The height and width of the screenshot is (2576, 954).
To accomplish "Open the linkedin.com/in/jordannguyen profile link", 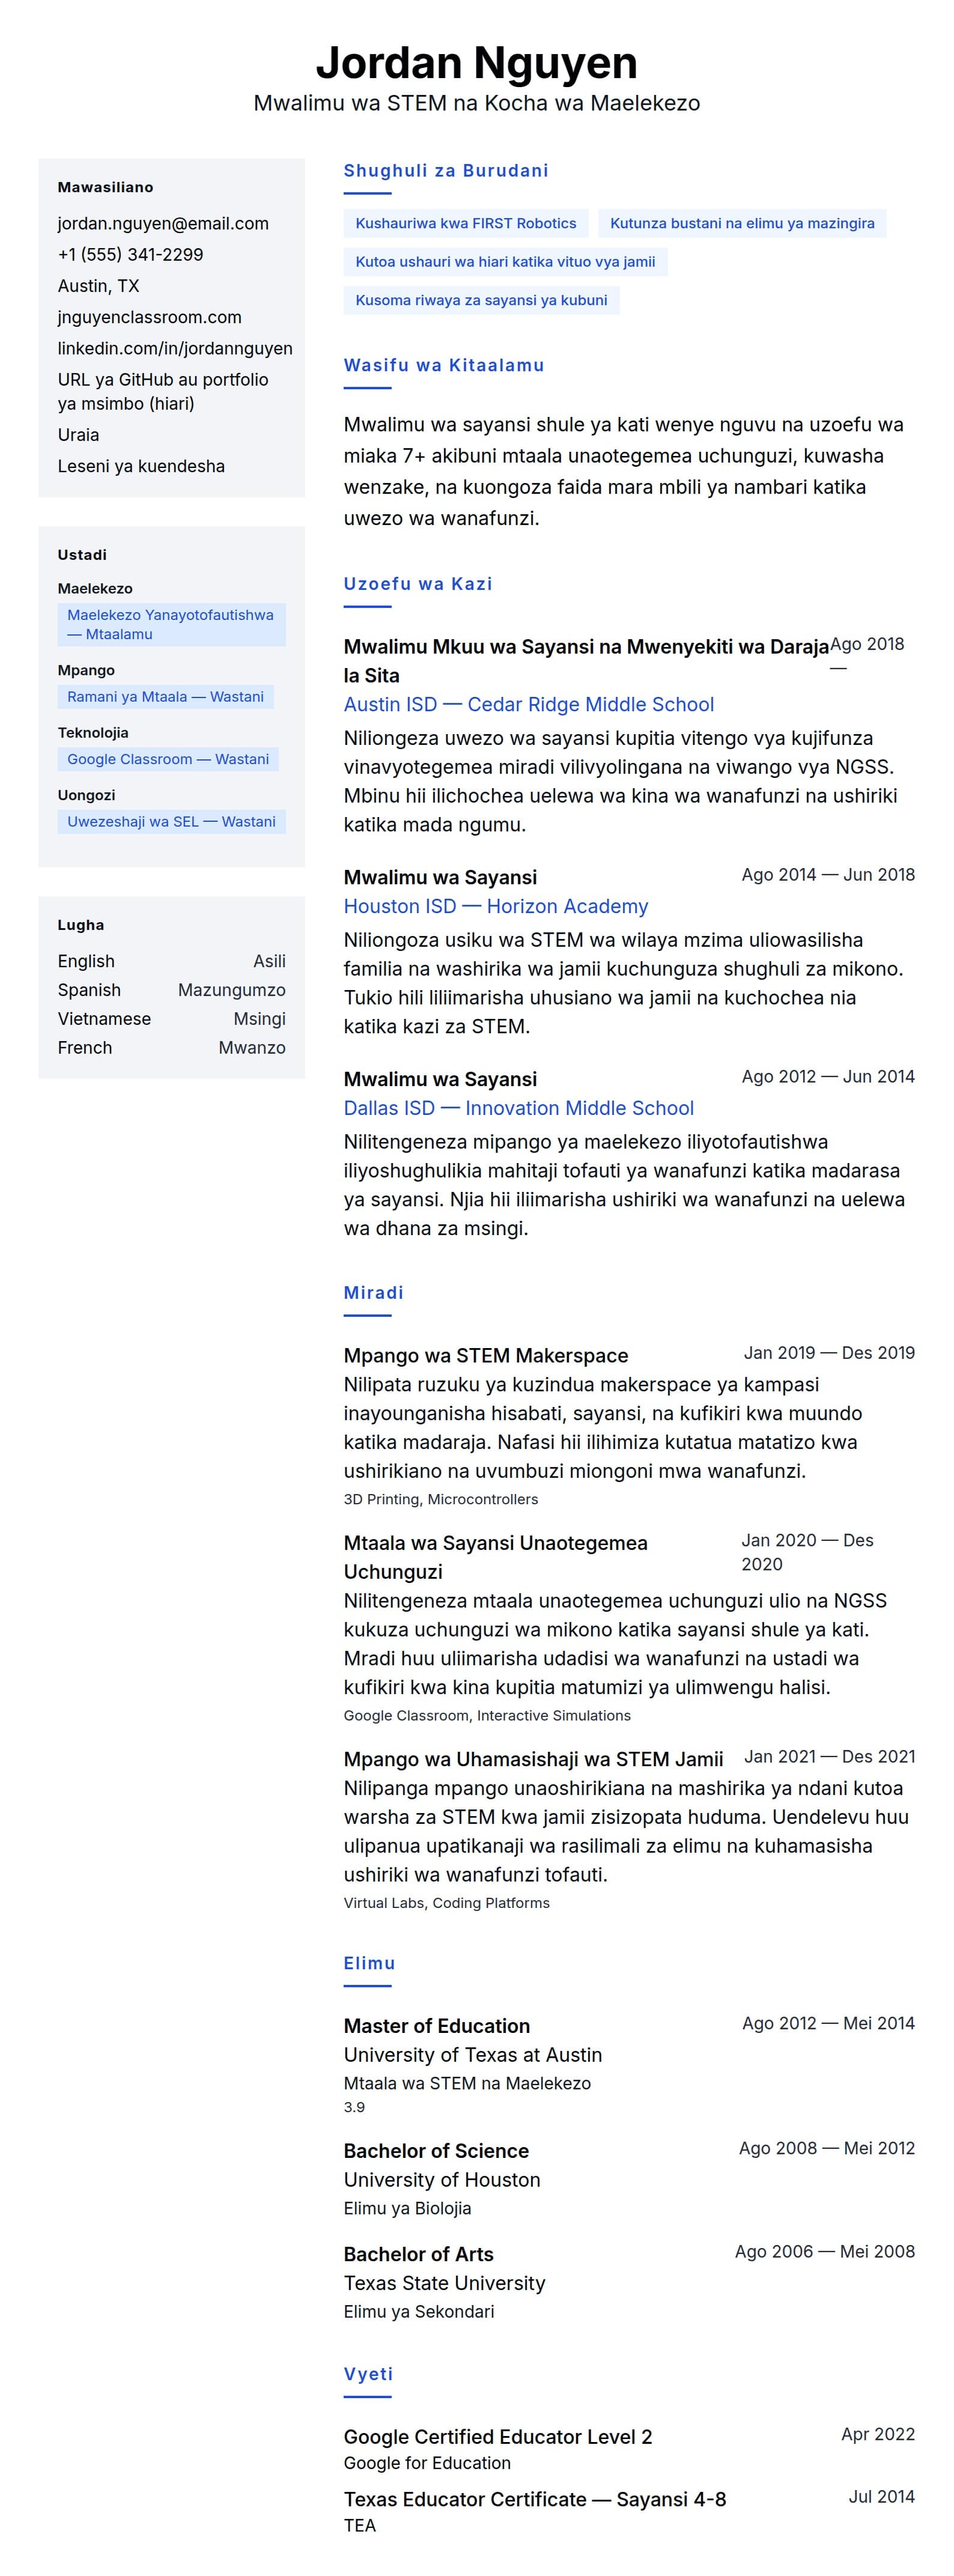I will [x=175, y=348].
